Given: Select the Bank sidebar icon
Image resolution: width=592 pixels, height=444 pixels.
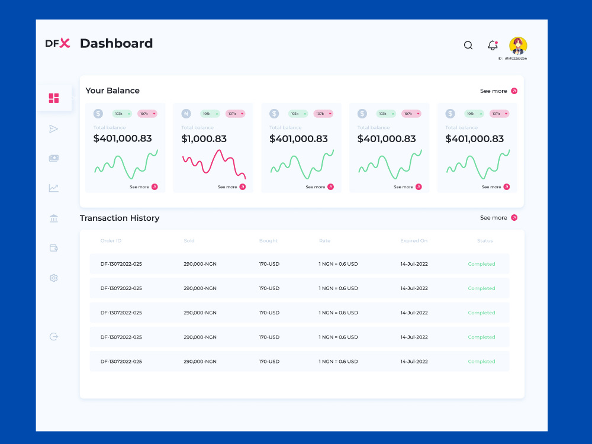Looking at the screenshot, I should [54, 218].
